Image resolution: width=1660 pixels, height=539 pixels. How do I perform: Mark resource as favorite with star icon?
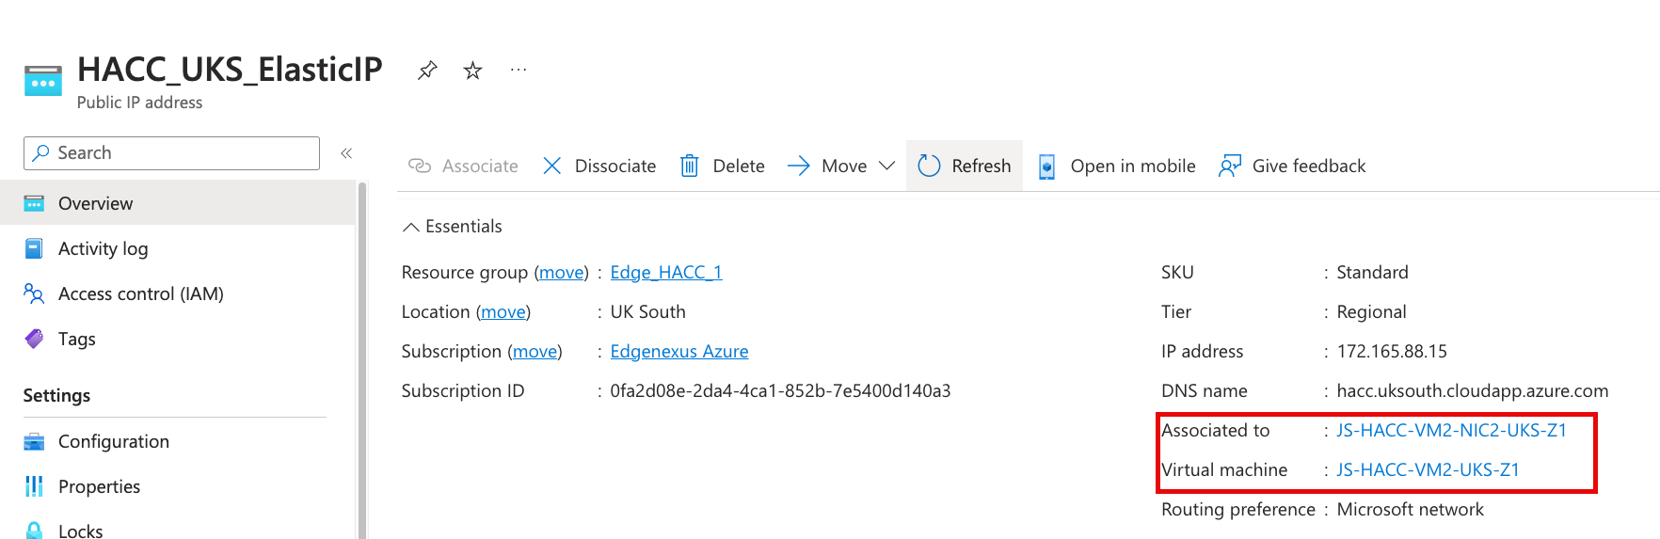(472, 71)
